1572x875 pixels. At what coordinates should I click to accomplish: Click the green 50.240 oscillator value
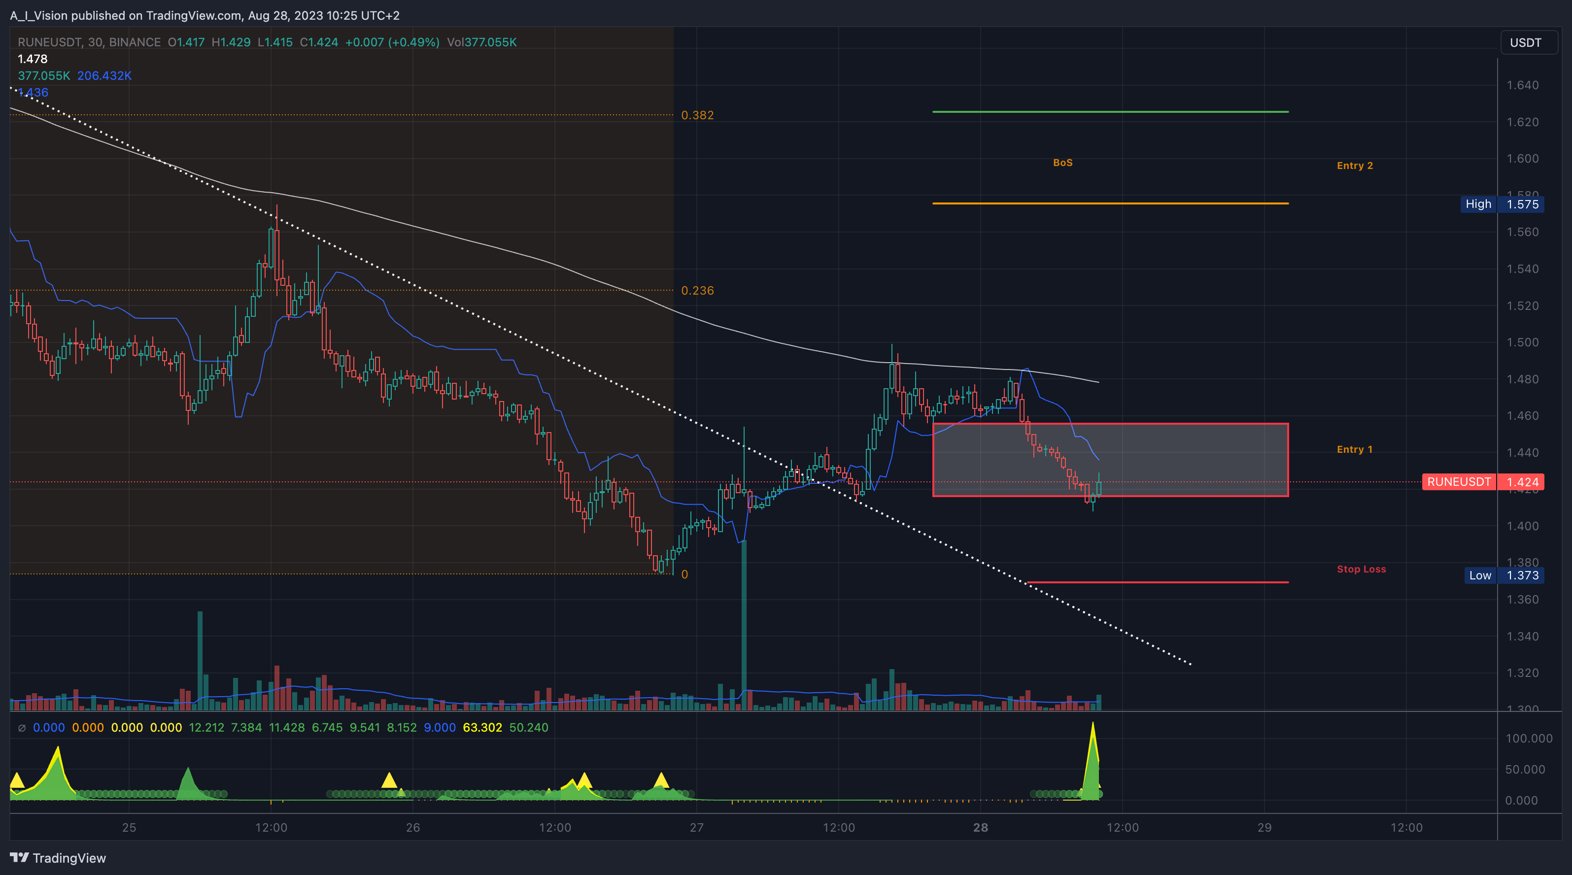pyautogui.click(x=528, y=727)
